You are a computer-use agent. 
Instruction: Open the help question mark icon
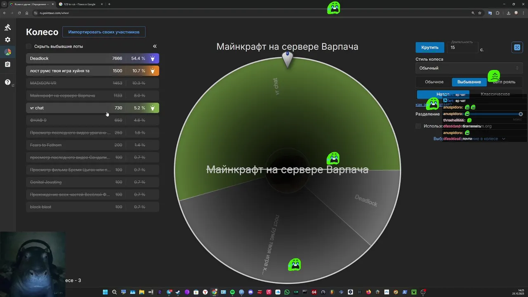[x=7, y=82]
